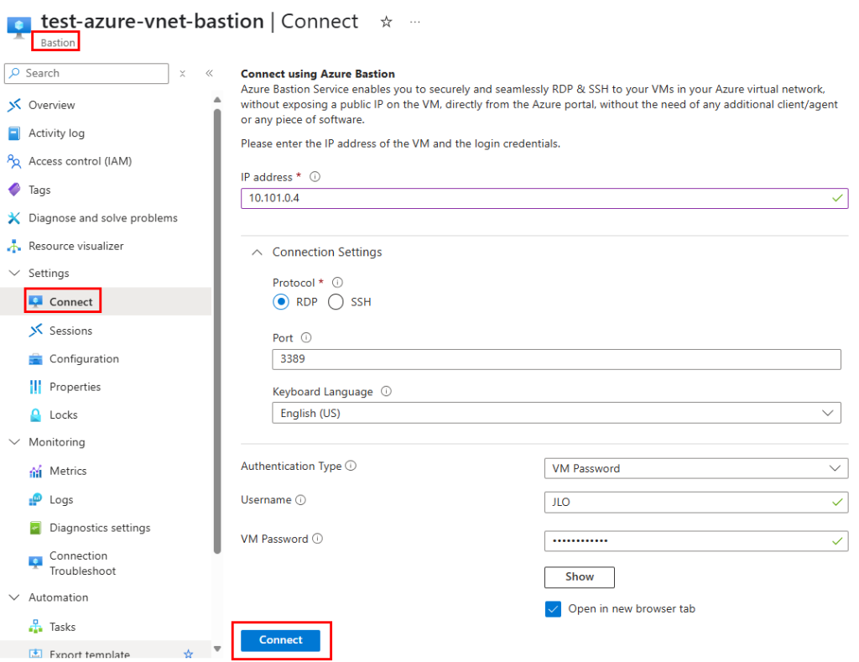859x662 pixels.
Task: Open Configuration under Settings
Action: point(84,359)
